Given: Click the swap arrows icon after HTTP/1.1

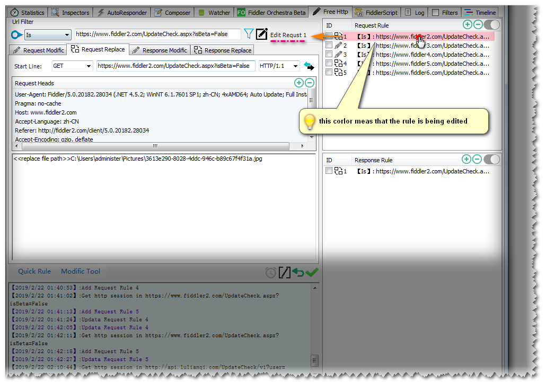Looking at the screenshot, I should pos(309,66).
